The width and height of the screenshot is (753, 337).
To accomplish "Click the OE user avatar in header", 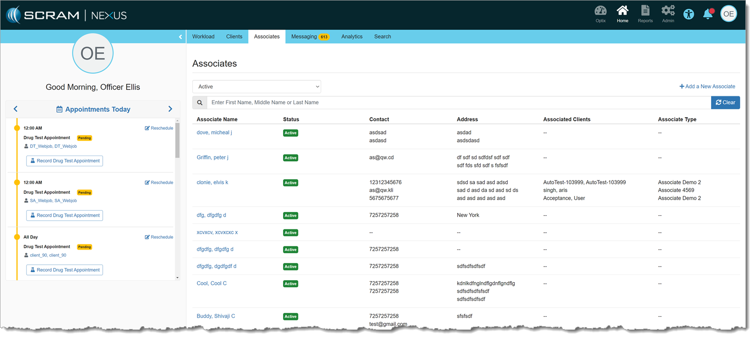I will [x=729, y=14].
